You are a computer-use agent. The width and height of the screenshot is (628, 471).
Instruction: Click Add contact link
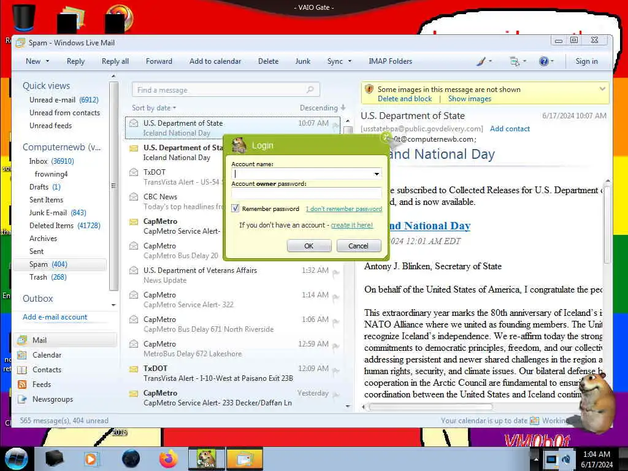(x=510, y=129)
